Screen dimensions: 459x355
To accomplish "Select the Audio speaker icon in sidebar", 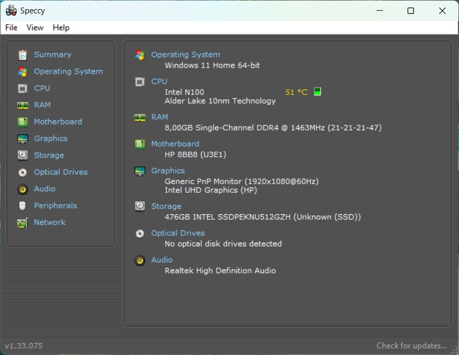I will point(23,189).
